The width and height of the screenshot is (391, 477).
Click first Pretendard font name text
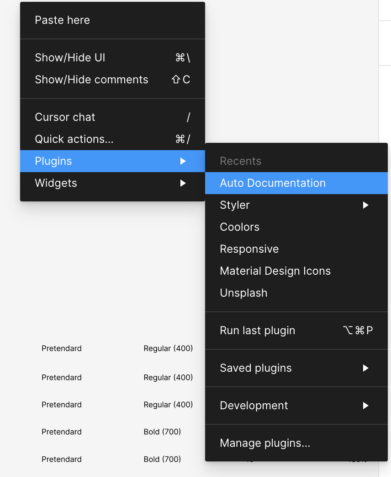click(62, 348)
